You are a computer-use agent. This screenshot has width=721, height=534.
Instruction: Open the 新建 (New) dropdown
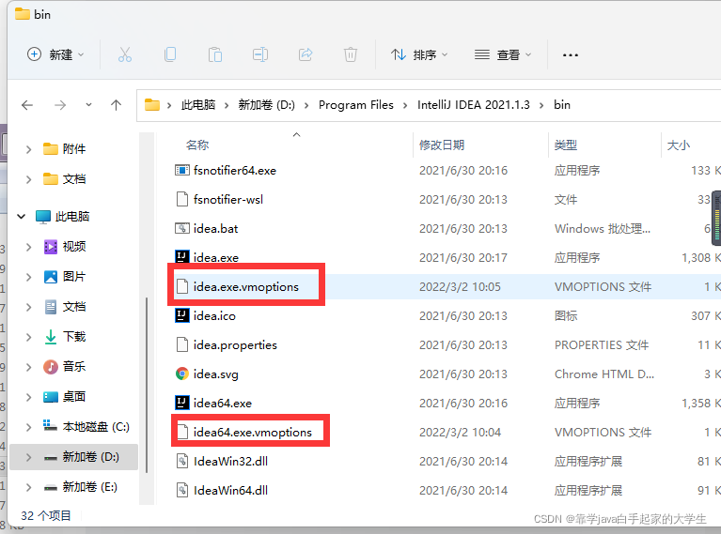click(x=55, y=54)
